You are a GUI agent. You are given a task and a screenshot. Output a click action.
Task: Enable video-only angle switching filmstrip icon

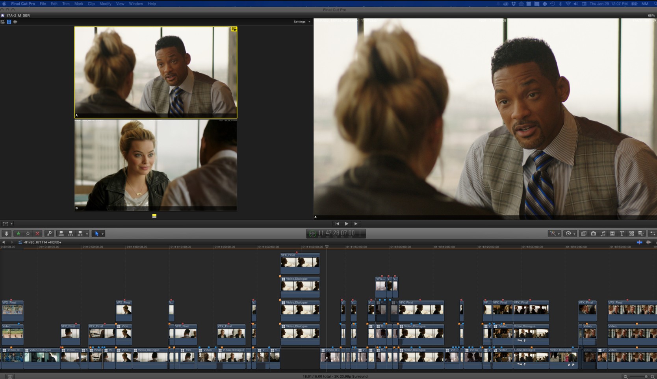9,22
